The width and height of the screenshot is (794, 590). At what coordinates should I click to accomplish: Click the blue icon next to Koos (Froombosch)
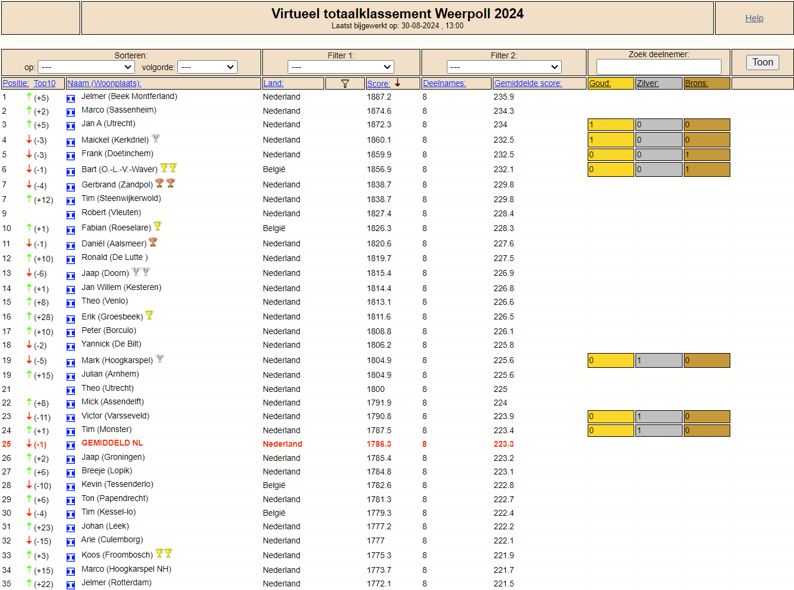point(71,557)
